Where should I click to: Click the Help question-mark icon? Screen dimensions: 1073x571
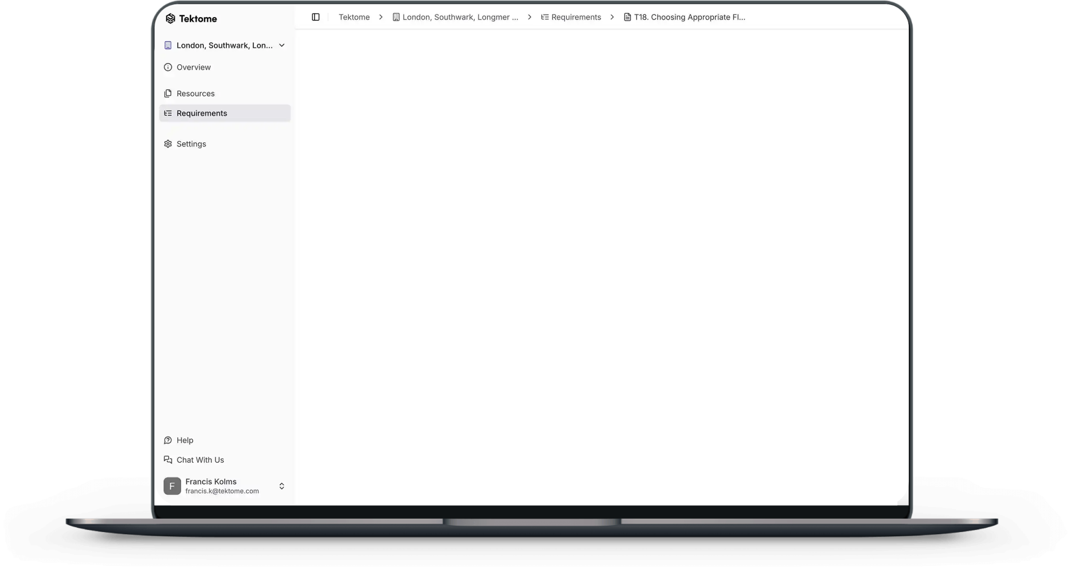168,440
